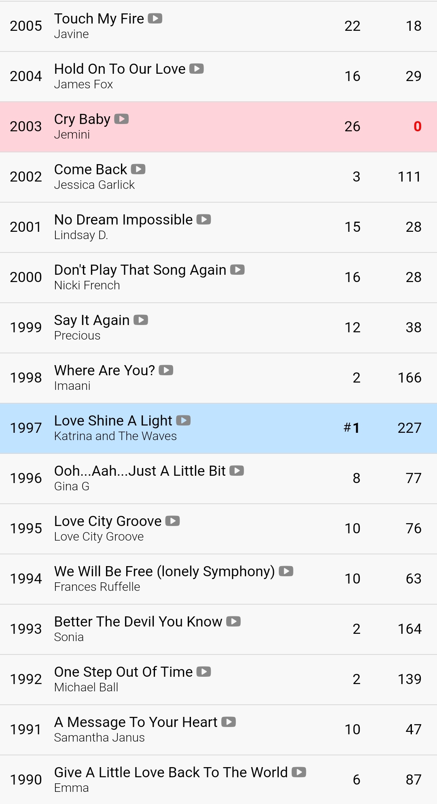Open the song title Cry Baby
This screenshot has width=437, height=804.
tap(82, 119)
